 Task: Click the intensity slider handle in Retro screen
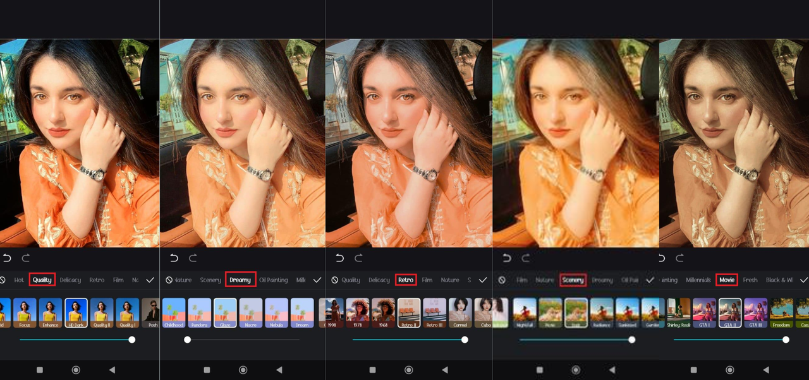coord(465,340)
